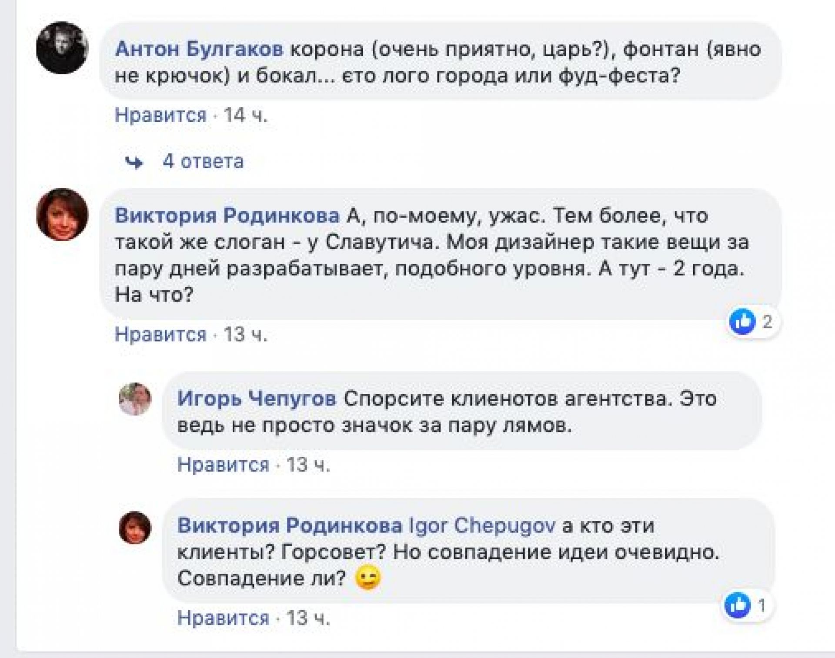Click the thumbs-up reaction icon showing 1 like

coord(738,605)
